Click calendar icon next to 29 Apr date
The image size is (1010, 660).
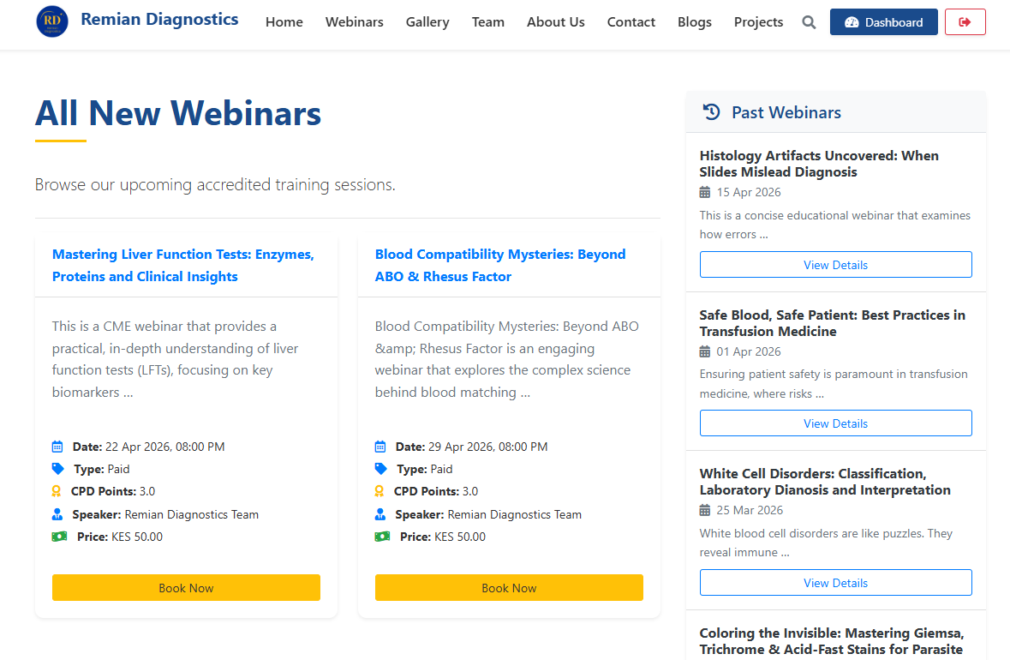pos(380,447)
